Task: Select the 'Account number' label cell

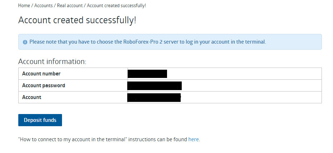Action: [41, 74]
